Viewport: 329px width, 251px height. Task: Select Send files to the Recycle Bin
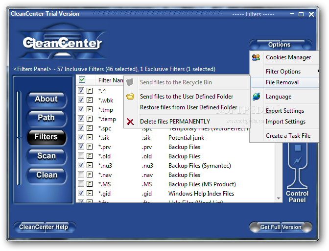point(187,82)
